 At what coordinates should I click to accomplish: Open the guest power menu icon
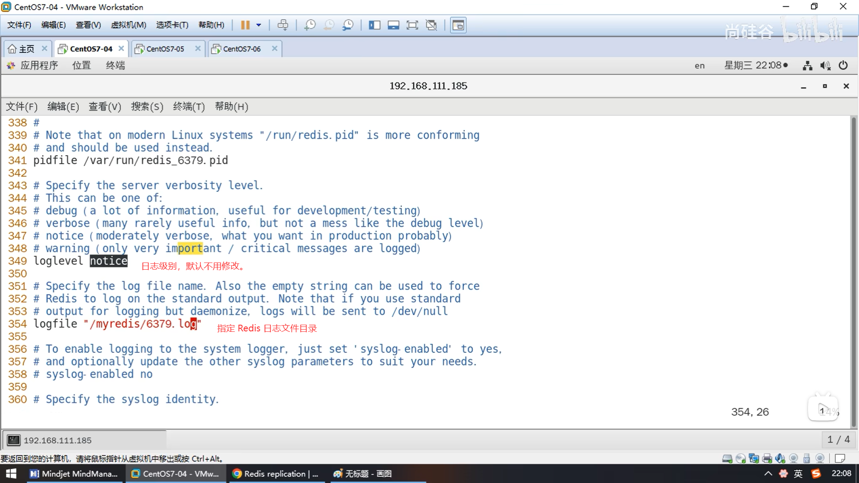pyautogui.click(x=843, y=65)
